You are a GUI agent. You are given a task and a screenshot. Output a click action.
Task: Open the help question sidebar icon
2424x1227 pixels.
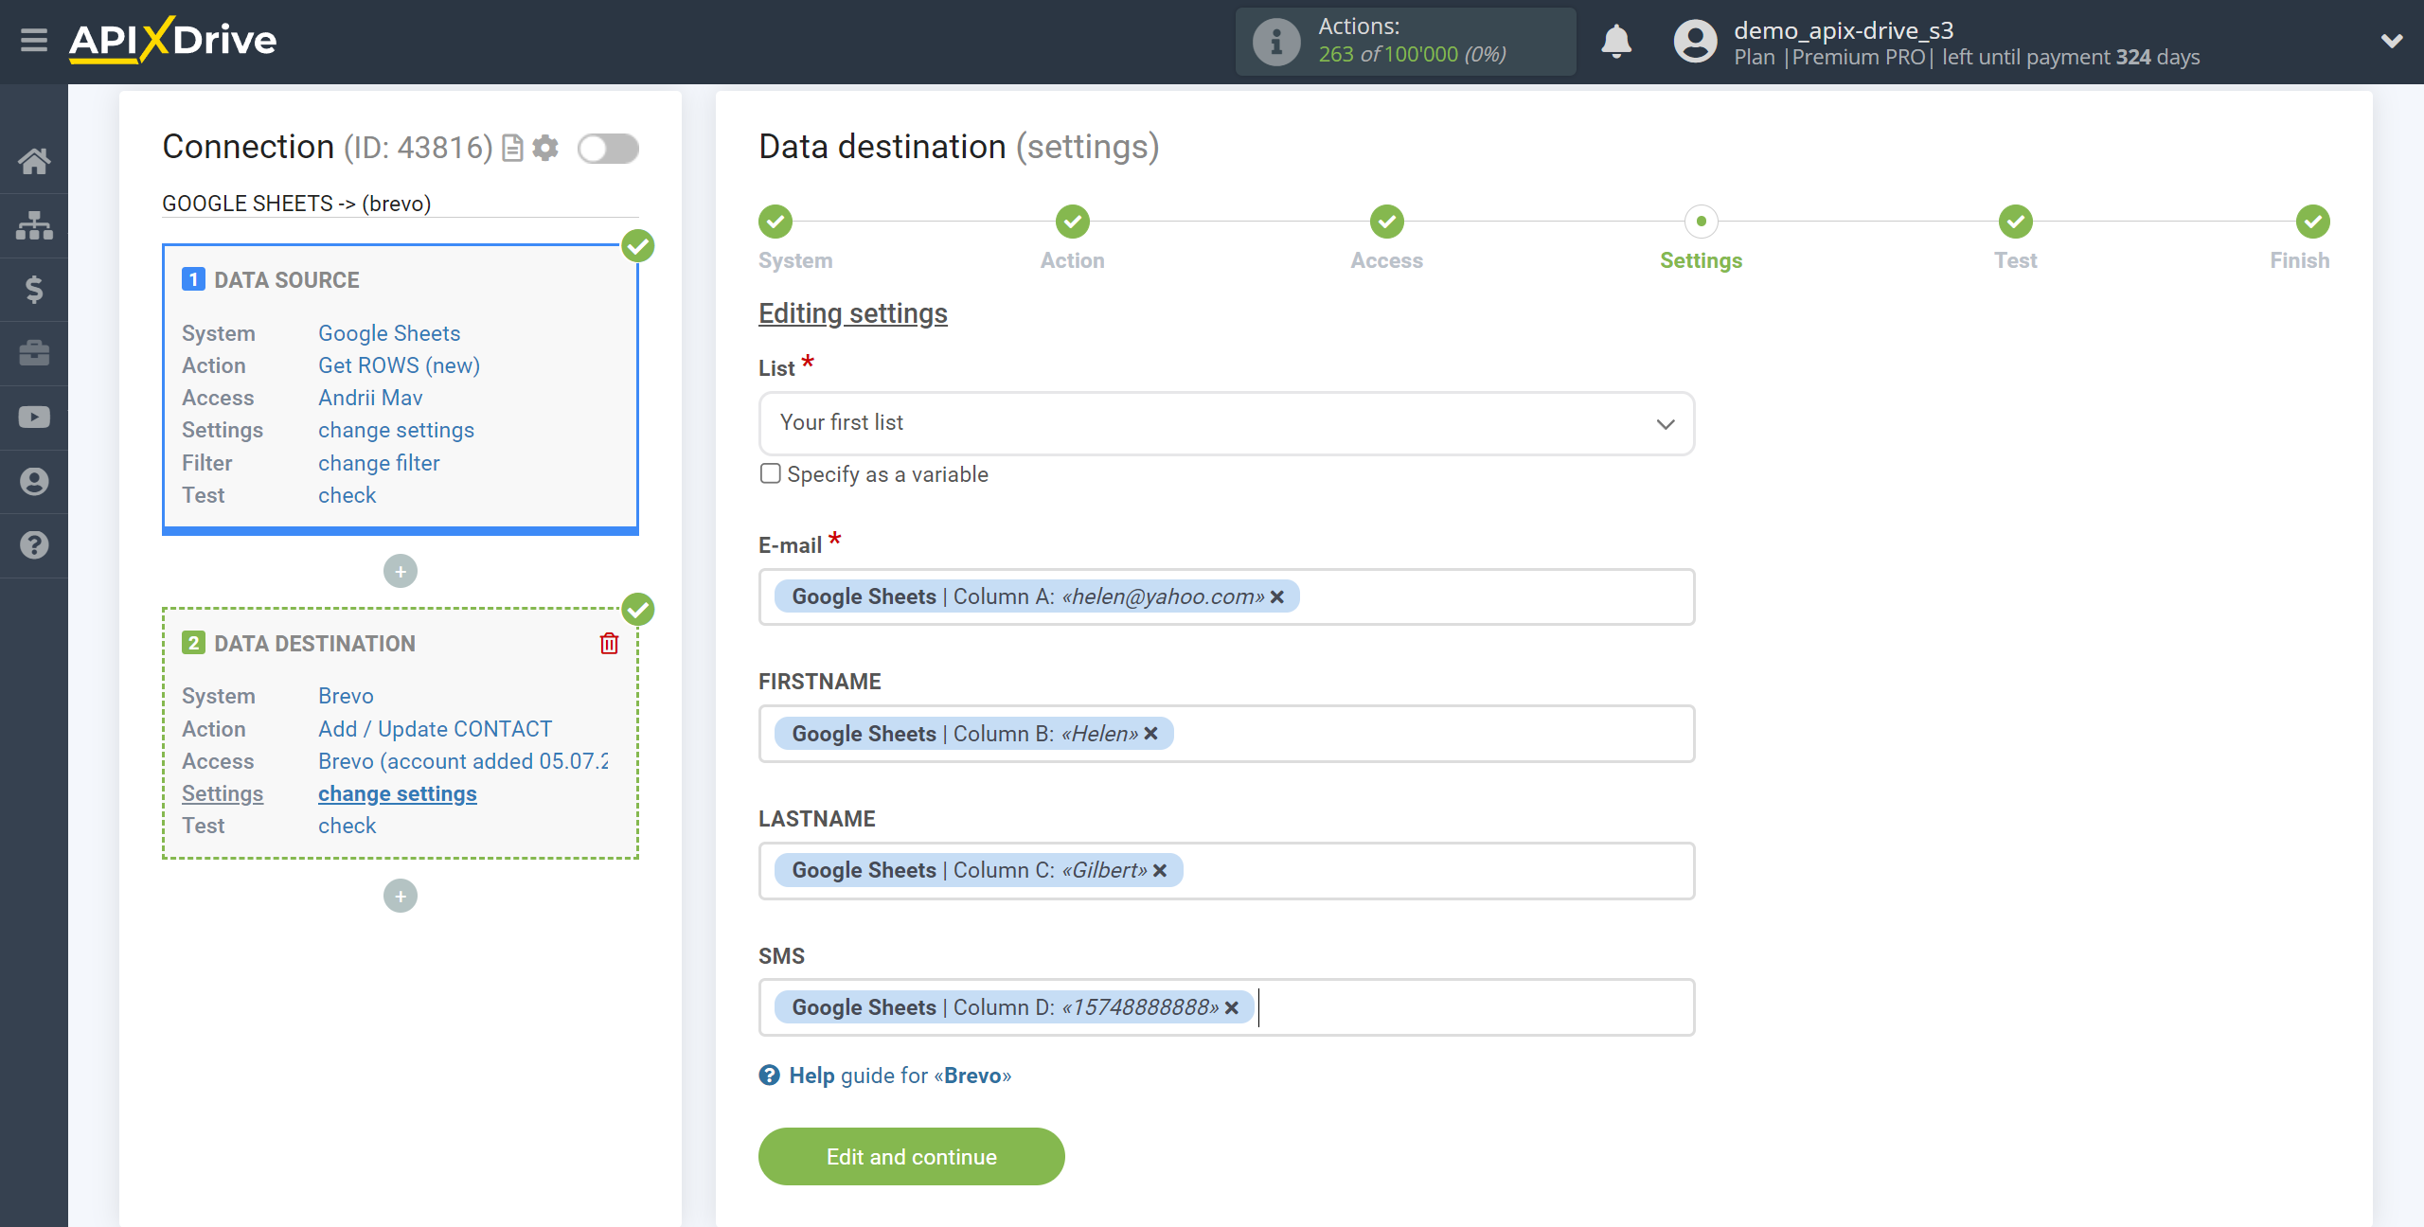click(34, 545)
